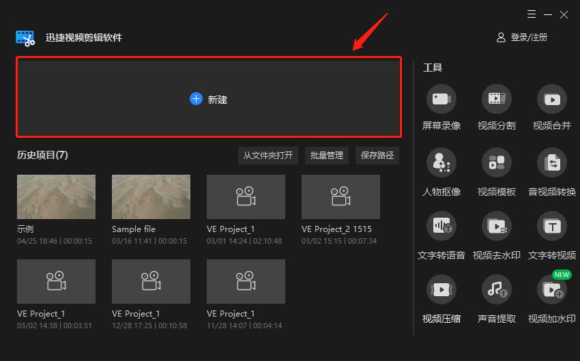Open the 视频模板 video templates tool
580x361 pixels.
click(x=496, y=162)
